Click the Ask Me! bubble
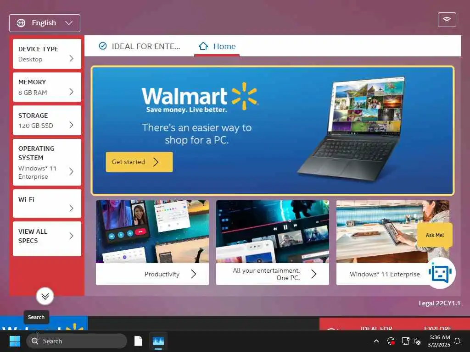The image size is (470, 352). tap(435, 235)
